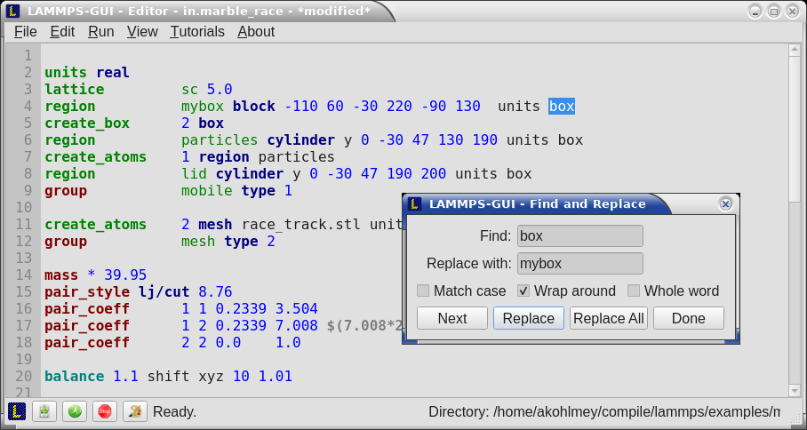Click 'mass' command on line 14
The height and width of the screenshot is (430, 807).
coord(61,275)
